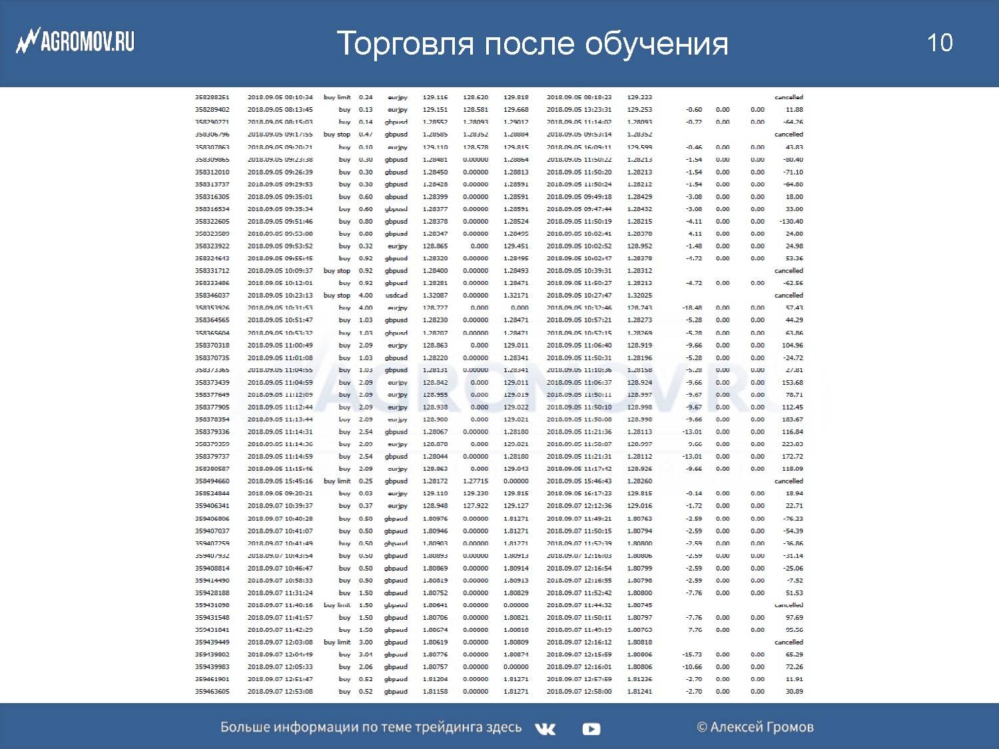Click "buy limit" in order 358494660 row
The height and width of the screenshot is (749, 999).
click(x=337, y=481)
